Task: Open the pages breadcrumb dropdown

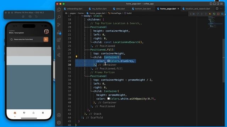Action: click(x=73, y=13)
